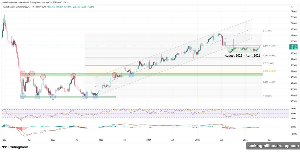This screenshot has width=300, height=152.
Task: Click the blue circle annotation near the 38.83% level
Action: click(x=22, y=96)
